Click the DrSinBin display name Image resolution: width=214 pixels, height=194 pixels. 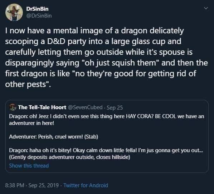click(x=37, y=9)
